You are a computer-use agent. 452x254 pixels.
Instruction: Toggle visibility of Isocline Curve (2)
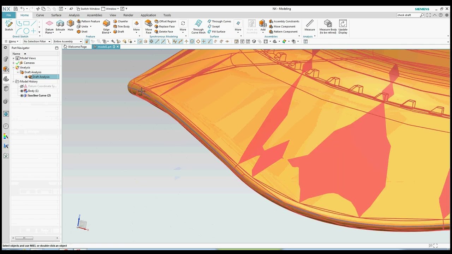22,96
